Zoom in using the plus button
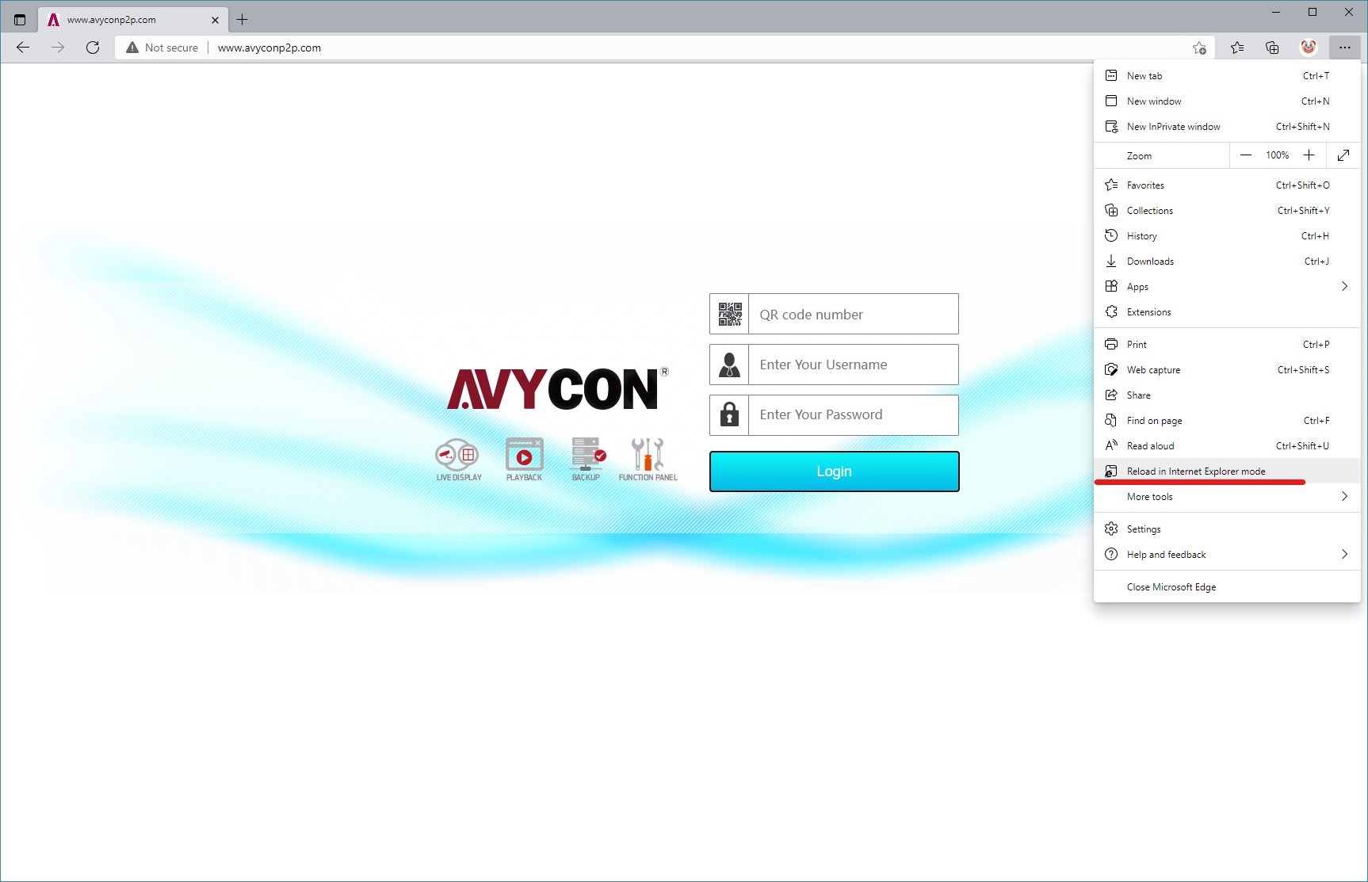The image size is (1368, 882). point(1309,155)
